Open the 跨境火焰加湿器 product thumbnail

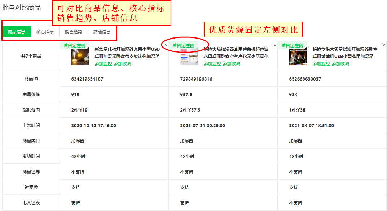tap(189, 57)
